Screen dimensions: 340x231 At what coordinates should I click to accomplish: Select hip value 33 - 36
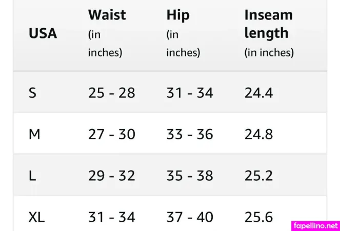pos(190,135)
